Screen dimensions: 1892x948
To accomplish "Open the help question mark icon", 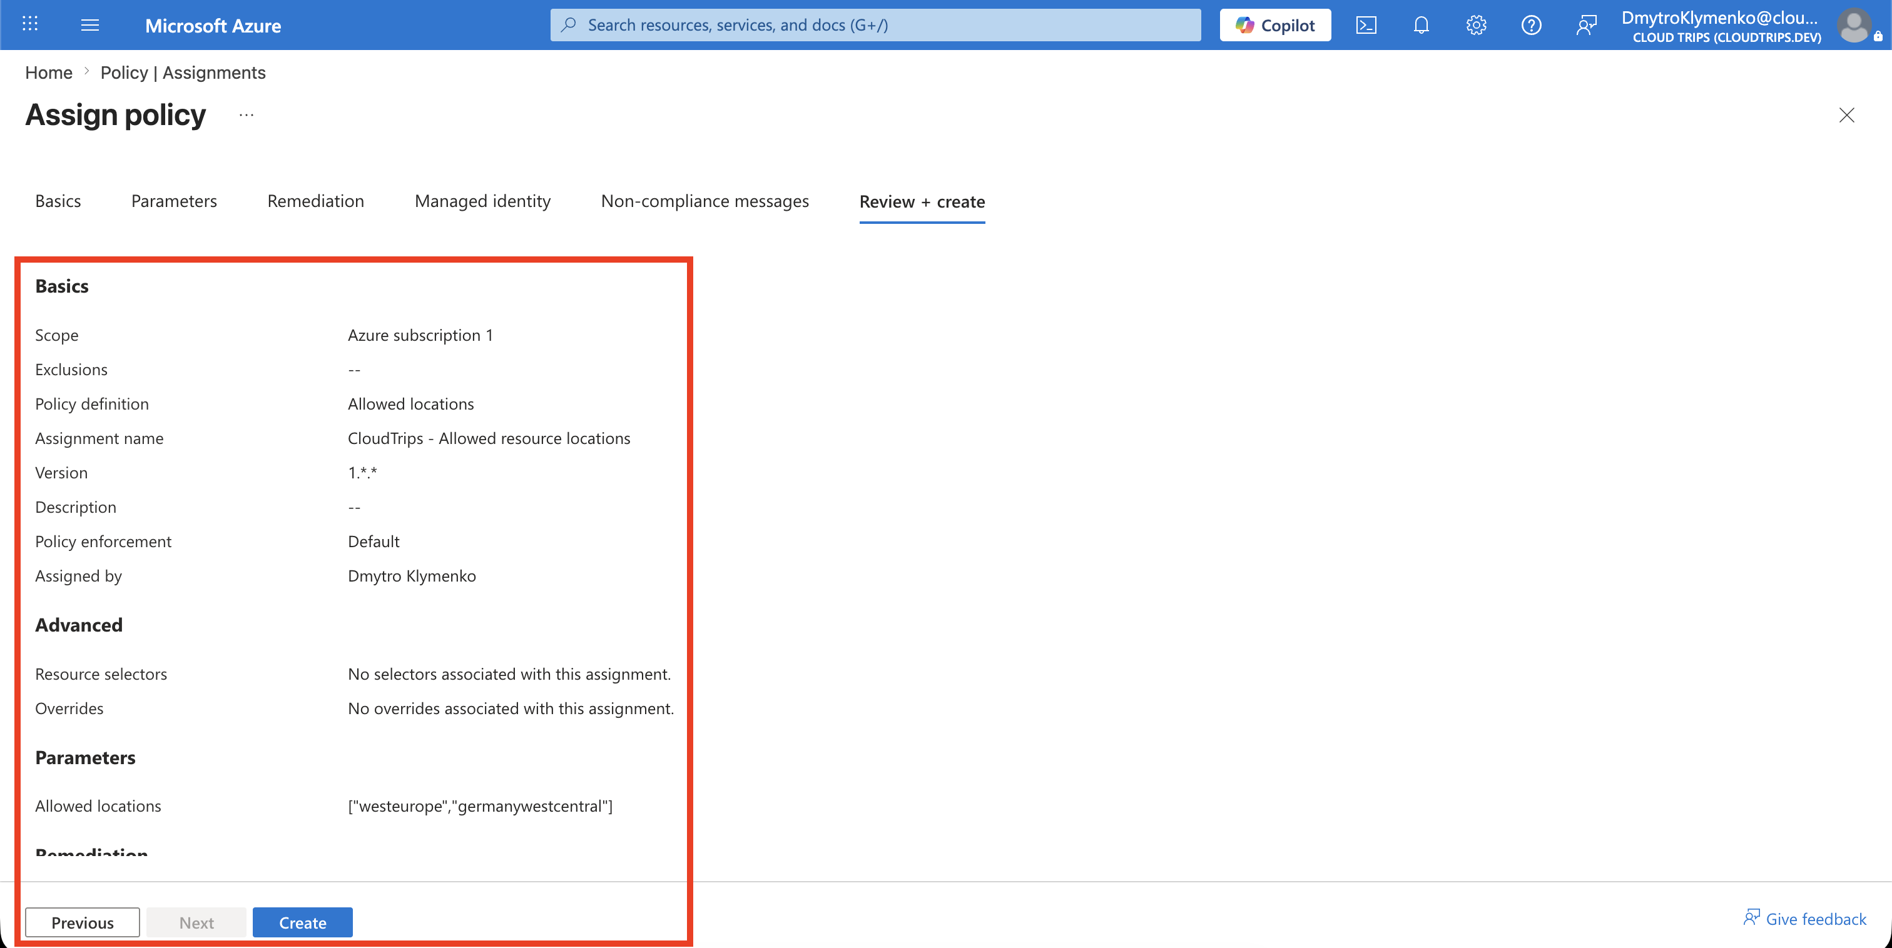I will pyautogui.click(x=1532, y=25).
